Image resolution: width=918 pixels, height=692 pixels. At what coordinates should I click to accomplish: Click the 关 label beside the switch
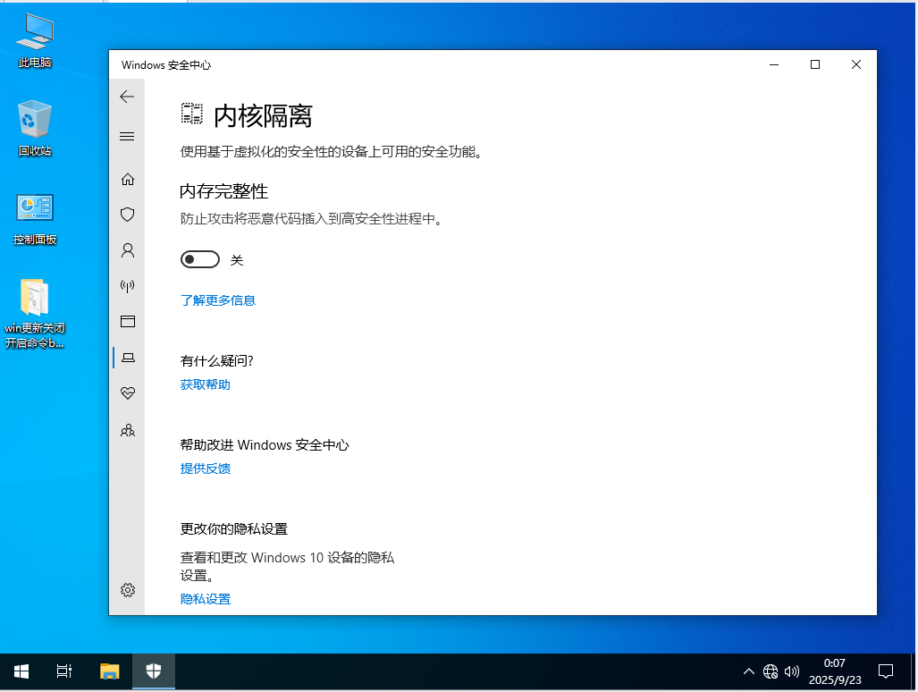click(x=237, y=260)
